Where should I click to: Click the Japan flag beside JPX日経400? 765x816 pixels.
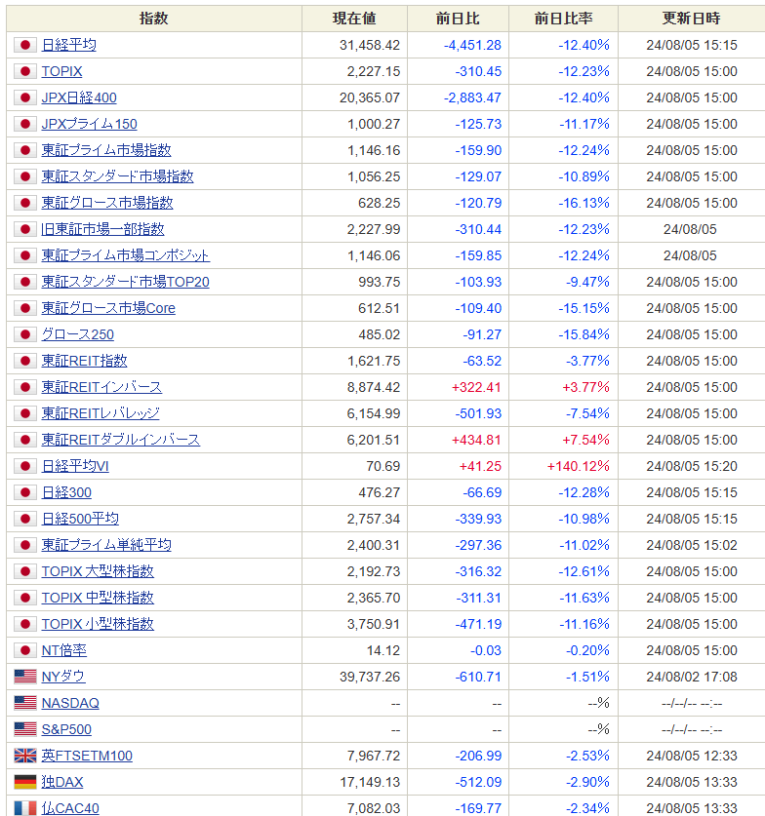25,97
